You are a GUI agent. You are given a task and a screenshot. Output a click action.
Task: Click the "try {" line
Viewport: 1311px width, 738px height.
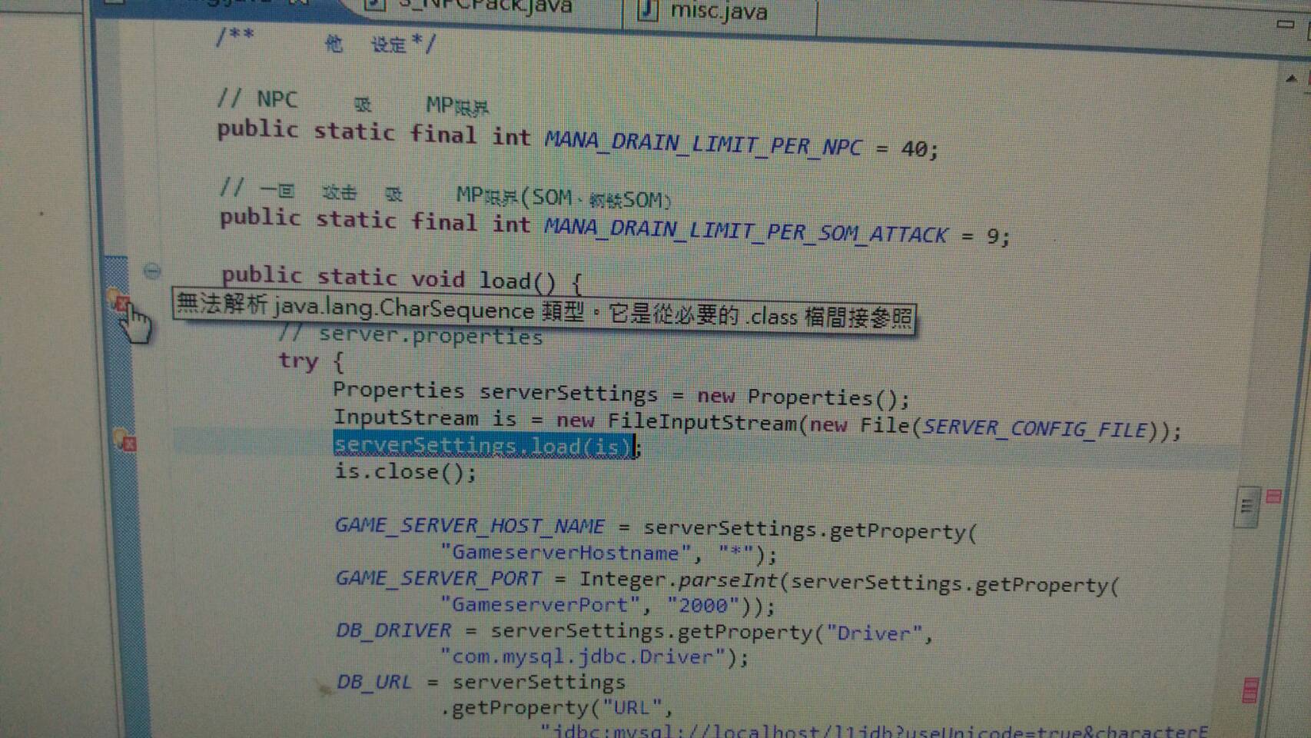tap(311, 361)
